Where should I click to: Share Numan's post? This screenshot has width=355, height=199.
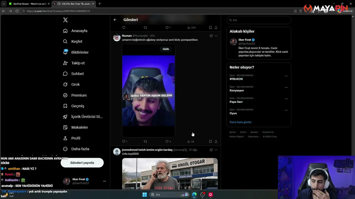(216, 141)
